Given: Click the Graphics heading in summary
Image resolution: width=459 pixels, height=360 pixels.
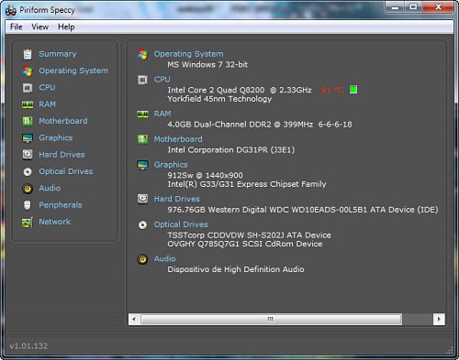Looking at the screenshot, I should [x=171, y=165].
